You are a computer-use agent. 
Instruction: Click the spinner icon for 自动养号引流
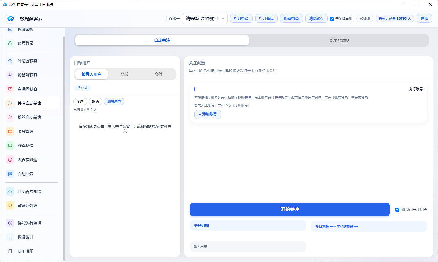pyautogui.click(x=10, y=191)
